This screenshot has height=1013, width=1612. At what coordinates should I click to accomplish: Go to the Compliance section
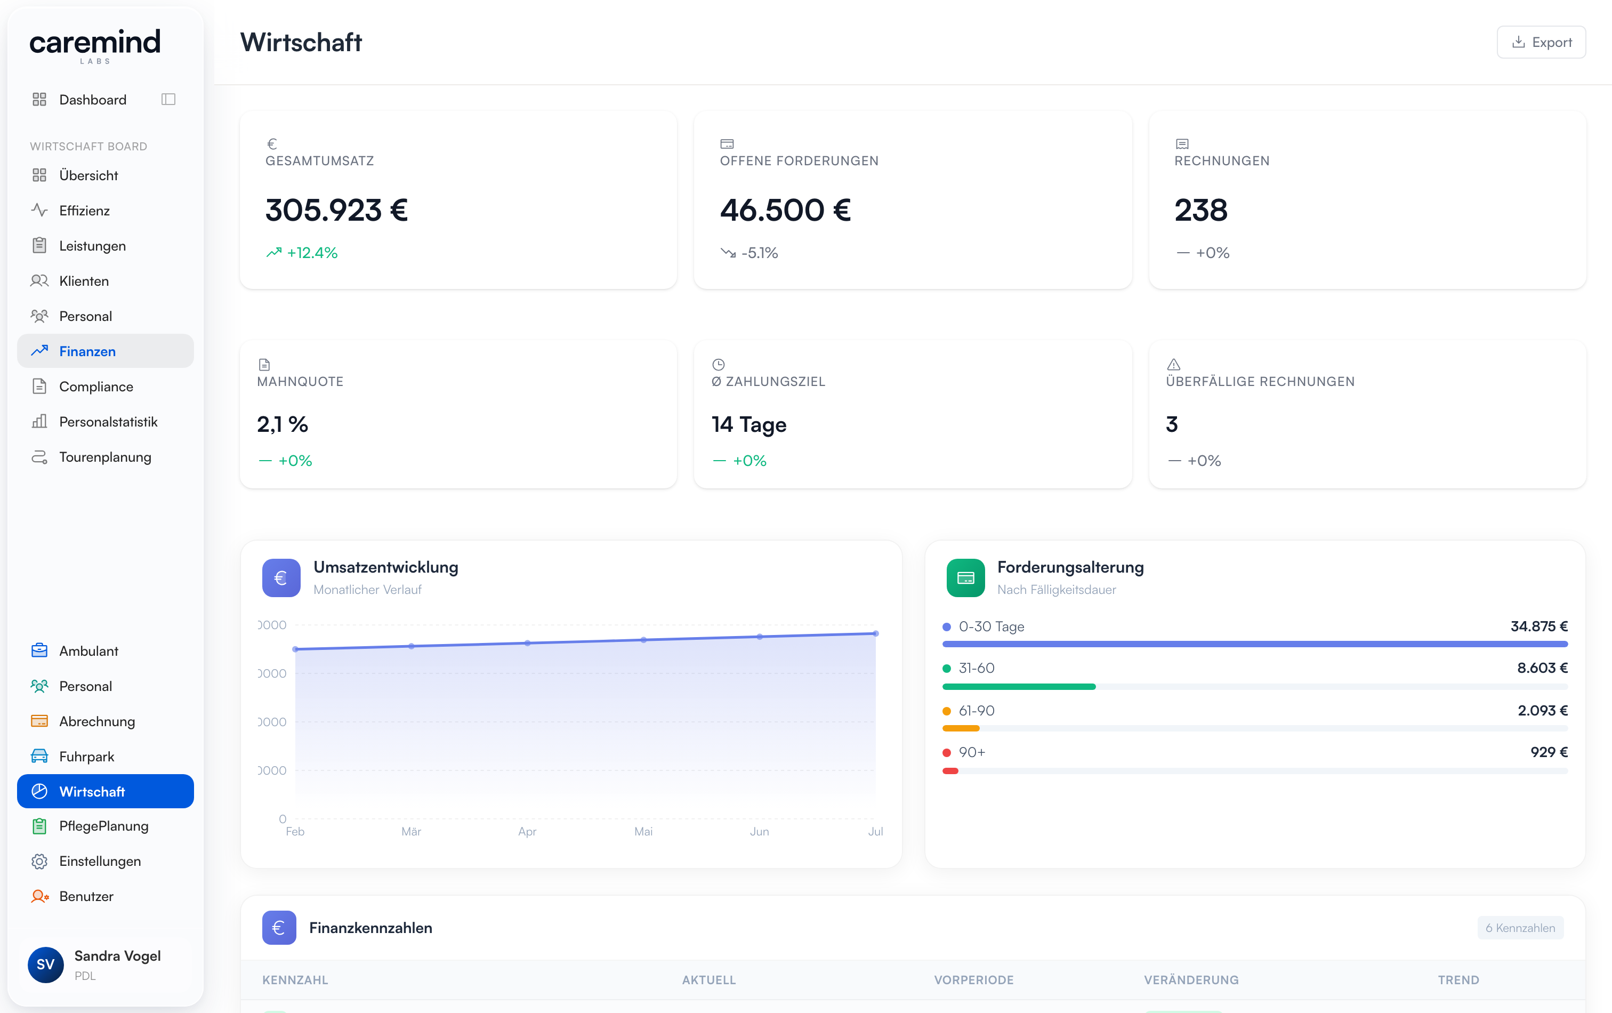click(105, 387)
